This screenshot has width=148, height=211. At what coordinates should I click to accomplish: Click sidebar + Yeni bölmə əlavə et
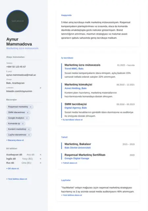tap(17, 179)
